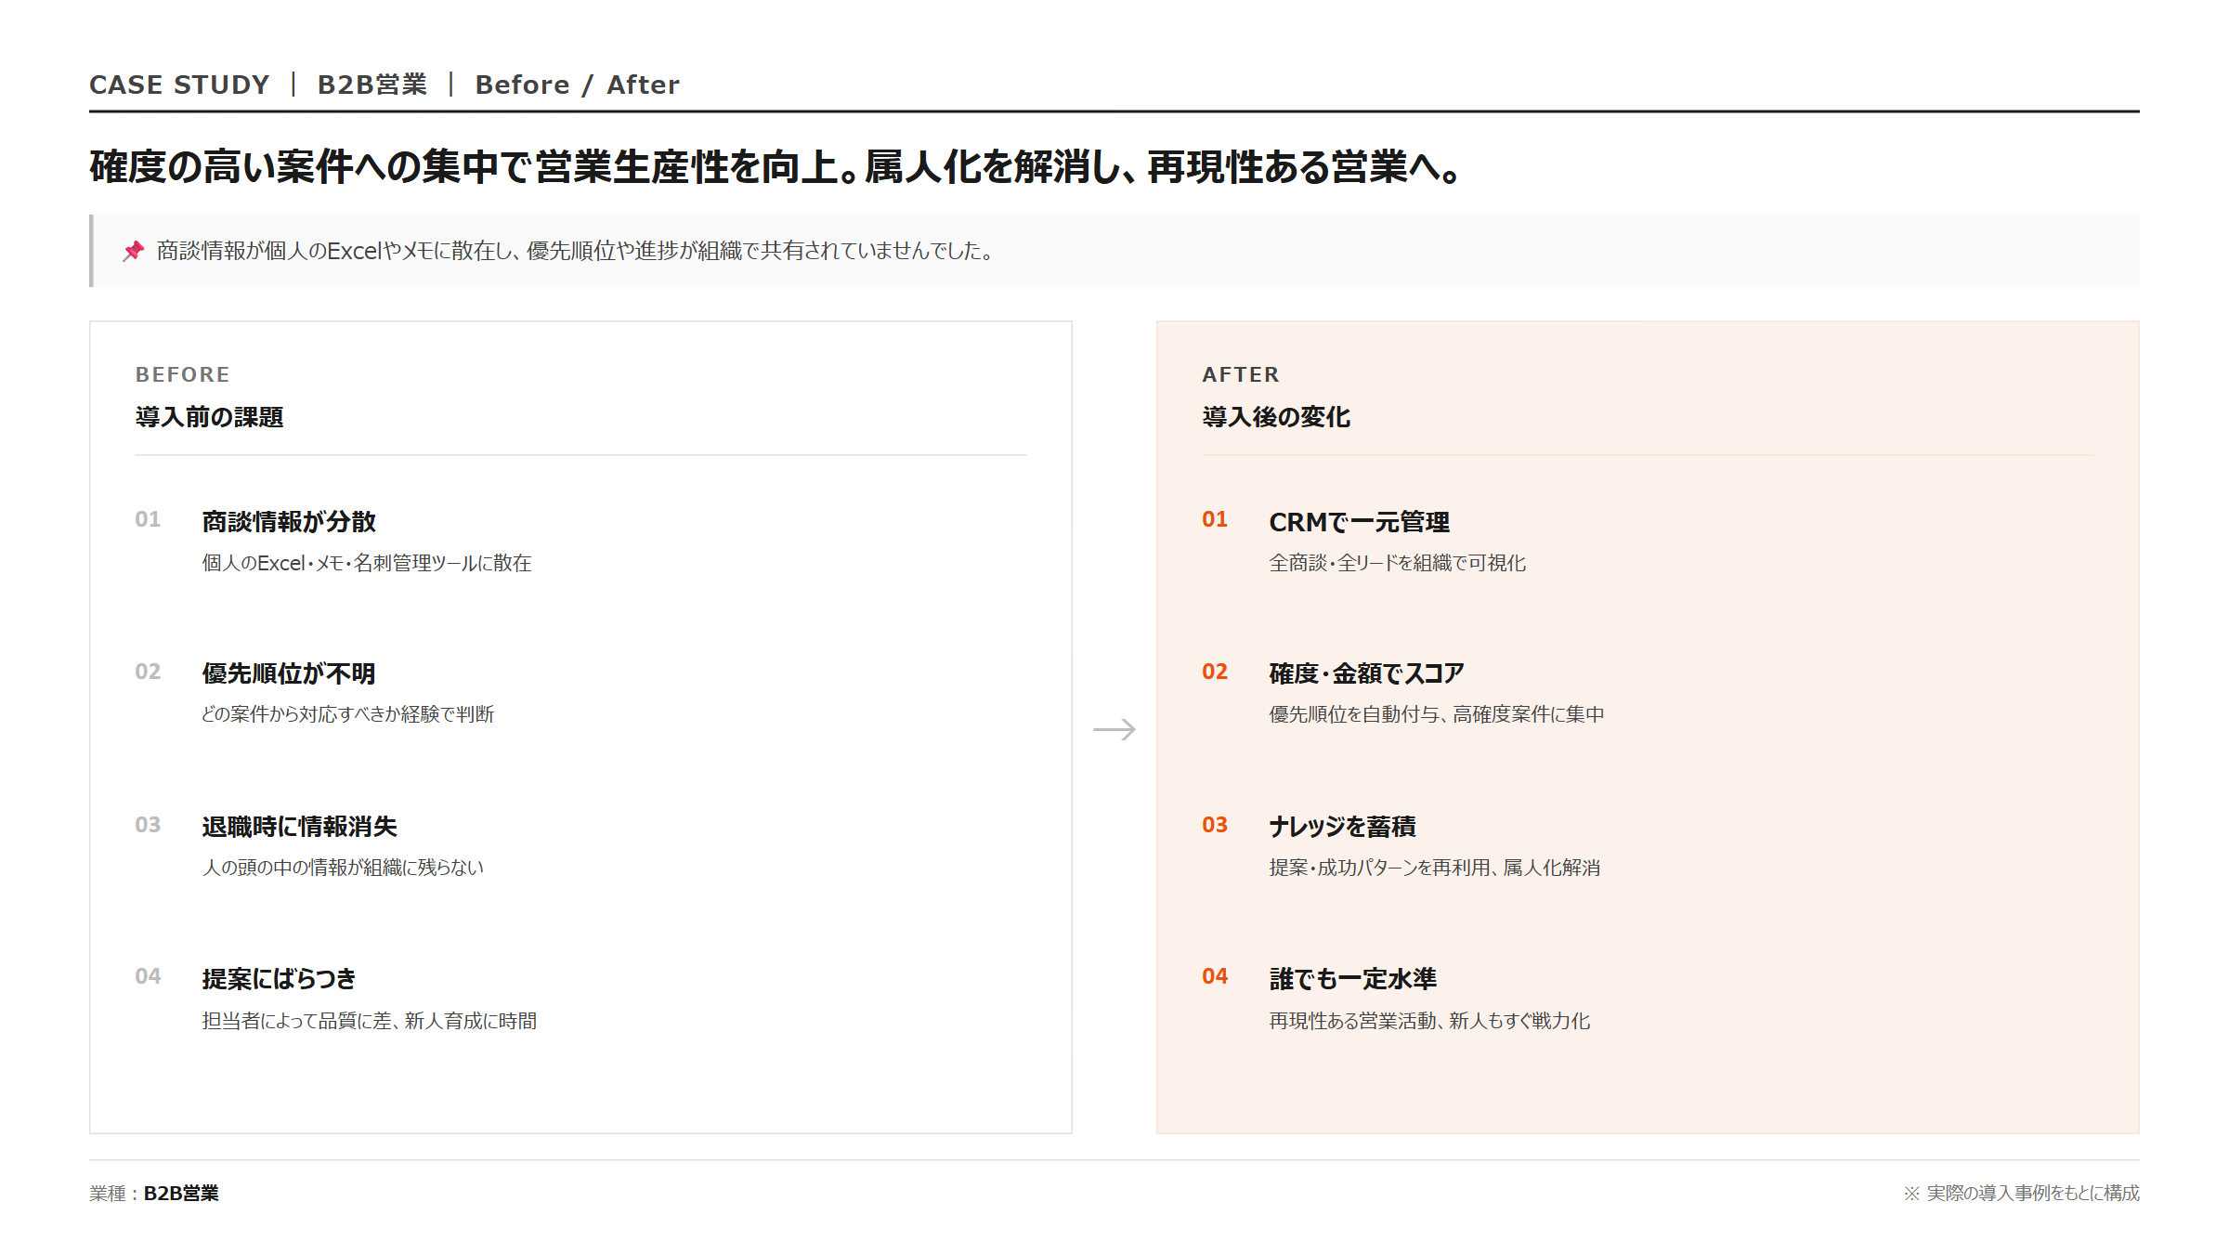The width and height of the screenshot is (2229, 1254).
Task: Click the BEFORE section label
Action: click(x=182, y=374)
